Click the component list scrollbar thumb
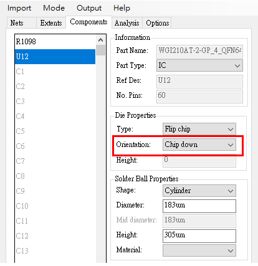 [101, 50]
